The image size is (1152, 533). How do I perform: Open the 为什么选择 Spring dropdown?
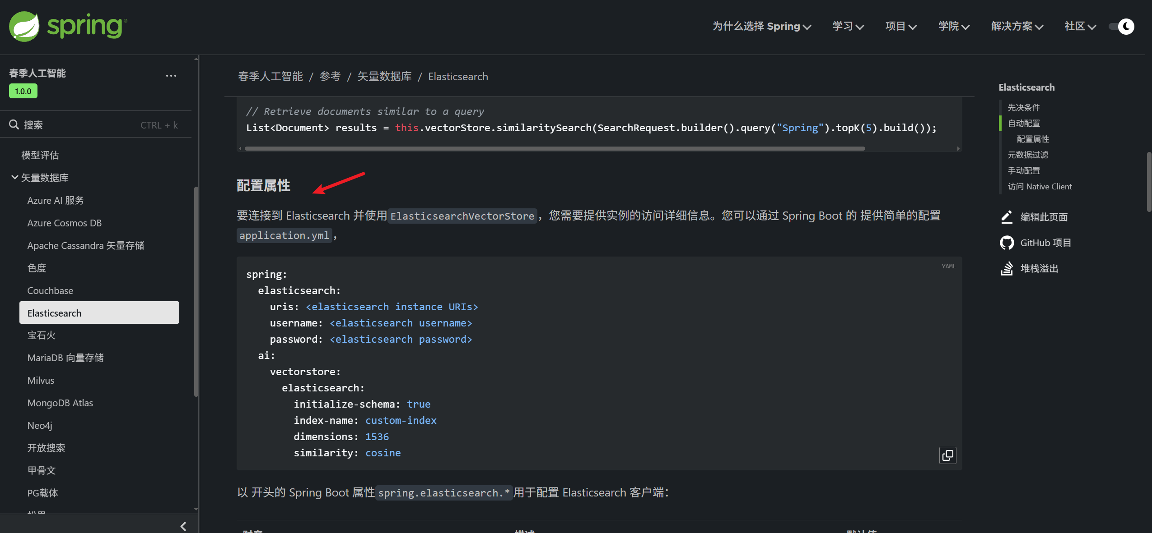tap(762, 27)
